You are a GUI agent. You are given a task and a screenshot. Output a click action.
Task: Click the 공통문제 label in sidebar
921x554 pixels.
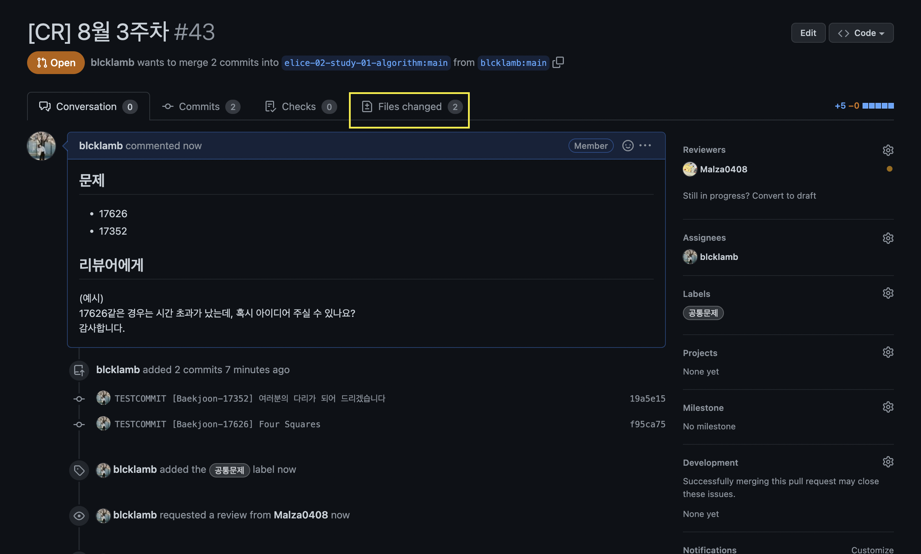(703, 313)
